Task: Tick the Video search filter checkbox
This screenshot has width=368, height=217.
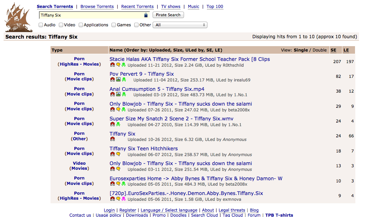Action: click(x=61, y=25)
